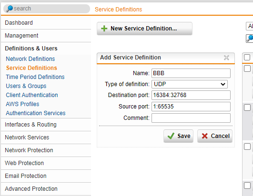253x196 pixels.
Task: Open Network Definitions submenu item
Action: (x=30, y=59)
